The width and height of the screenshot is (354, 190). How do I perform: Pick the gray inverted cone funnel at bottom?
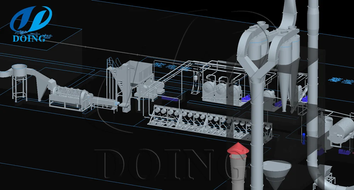click(x=277, y=174)
